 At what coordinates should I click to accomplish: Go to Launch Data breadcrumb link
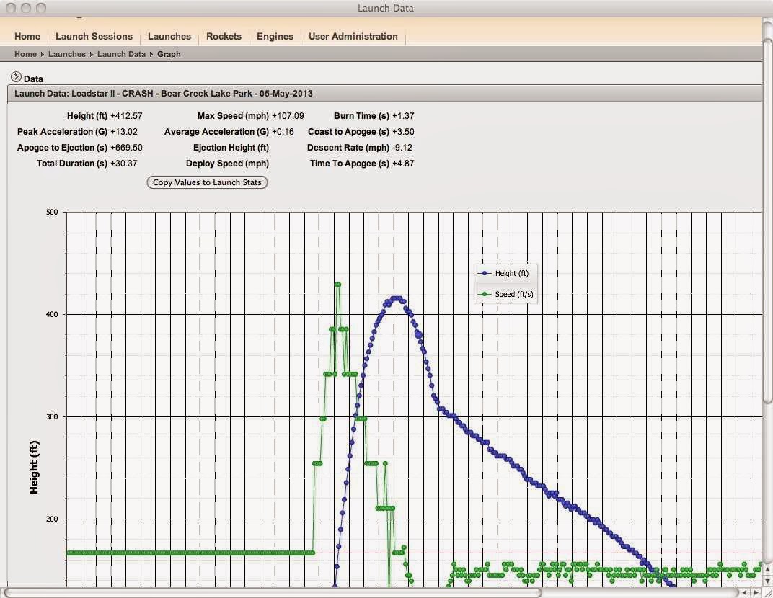tap(121, 54)
